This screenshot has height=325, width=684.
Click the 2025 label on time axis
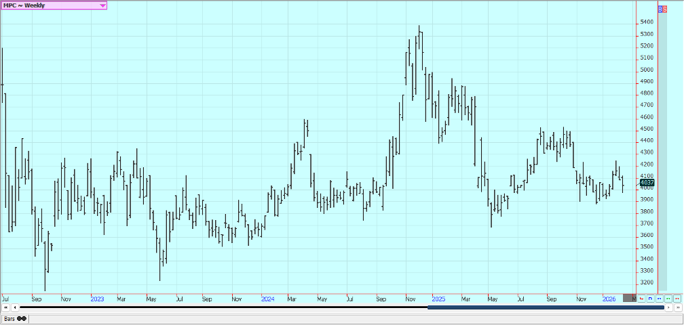(438, 298)
